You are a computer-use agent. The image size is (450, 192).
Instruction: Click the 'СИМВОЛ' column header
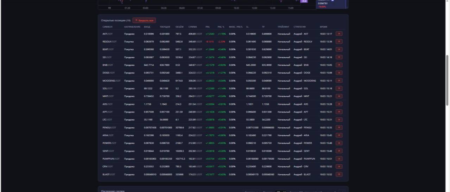pos(107,27)
